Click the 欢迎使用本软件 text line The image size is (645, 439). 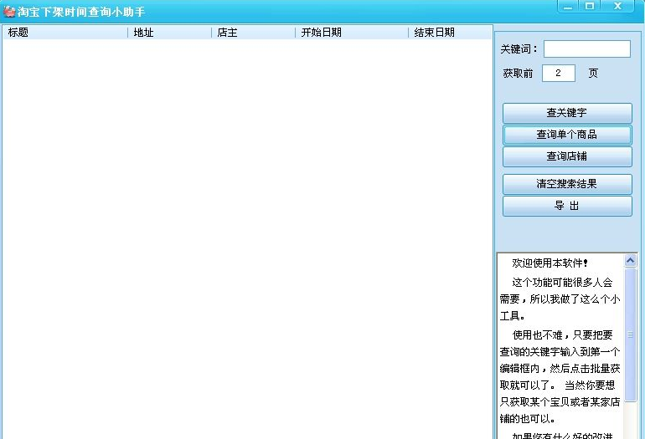click(550, 263)
